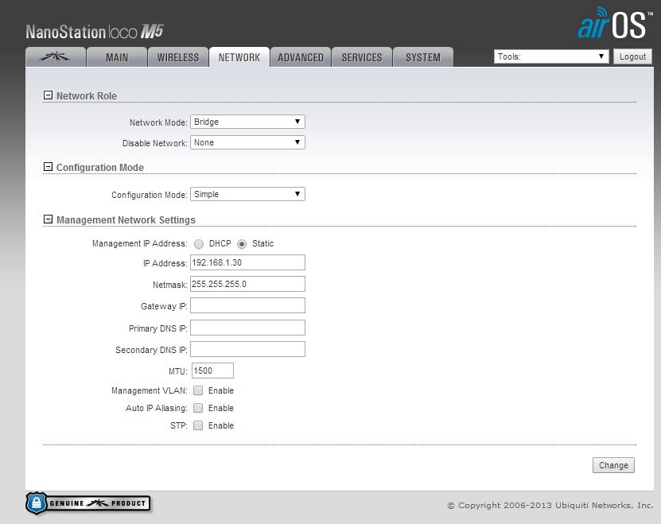Viewport: 661px width, 524px height.
Task: Enable the Auto IP Aliasing checkbox
Action: (198, 408)
